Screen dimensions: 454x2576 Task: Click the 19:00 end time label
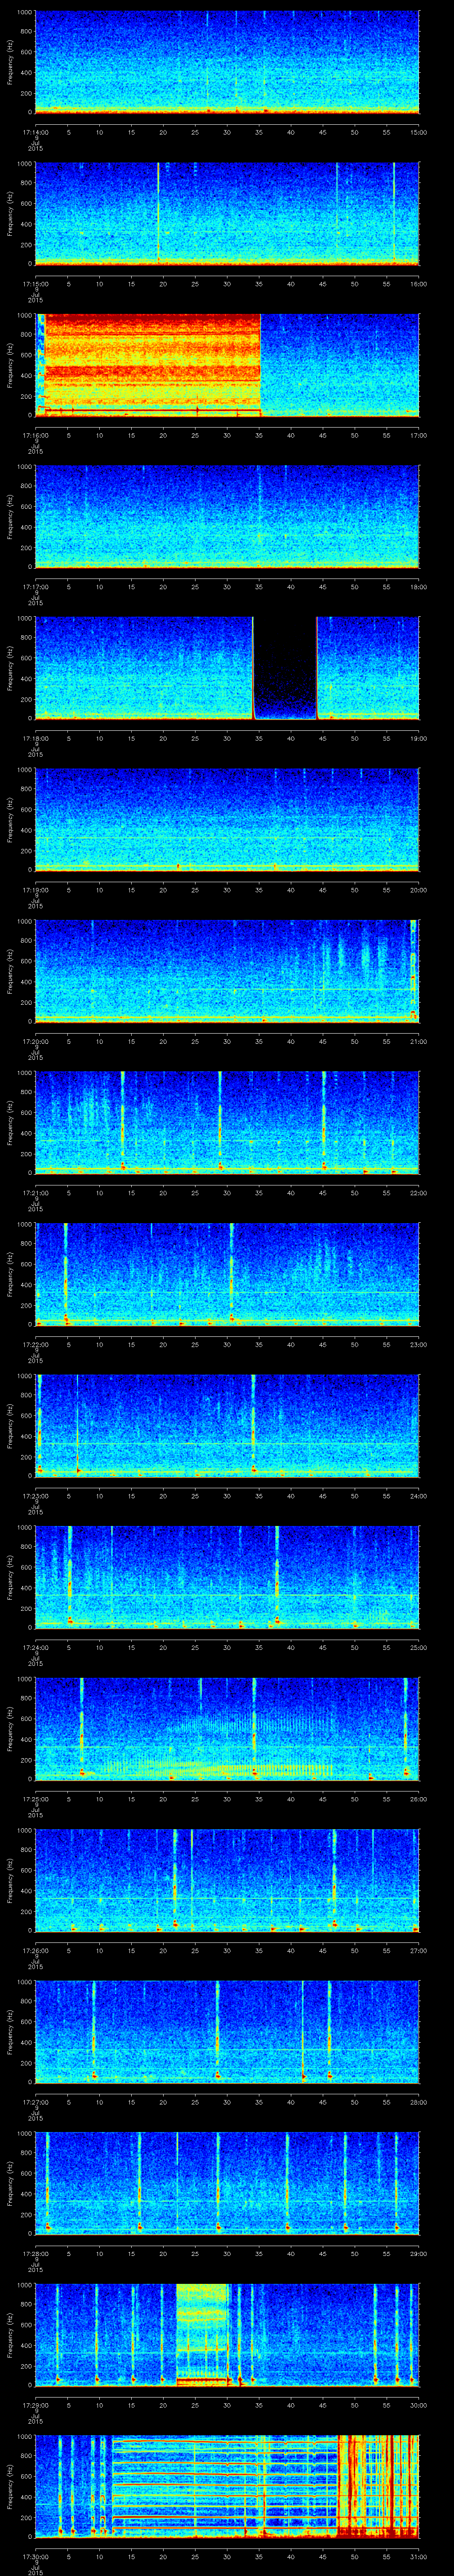[x=418, y=738]
